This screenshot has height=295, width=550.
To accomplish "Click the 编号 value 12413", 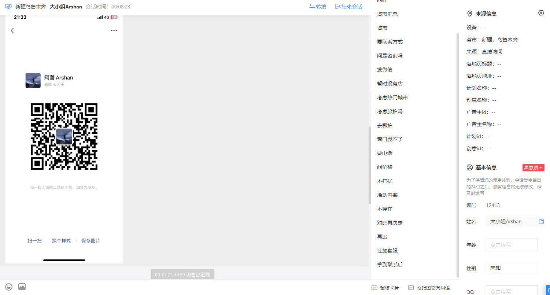I will click(493, 205).
